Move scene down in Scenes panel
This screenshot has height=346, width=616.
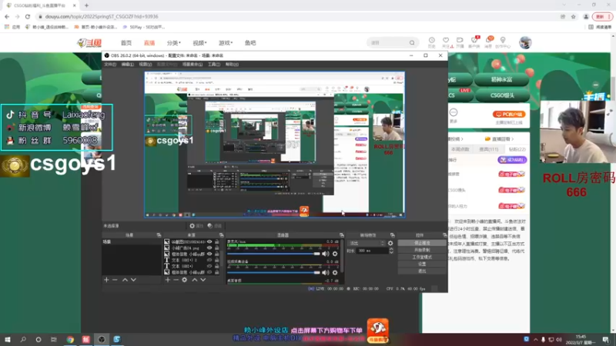click(133, 280)
